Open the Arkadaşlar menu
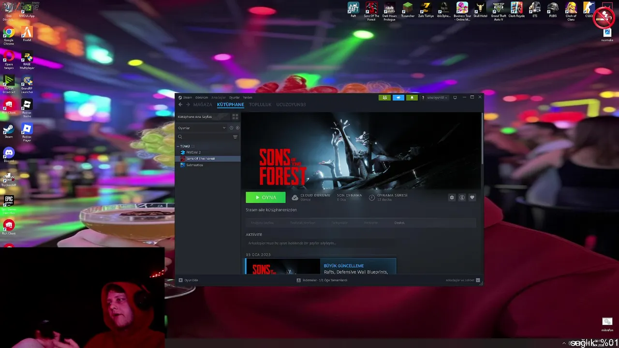The width and height of the screenshot is (619, 348). (x=218, y=98)
